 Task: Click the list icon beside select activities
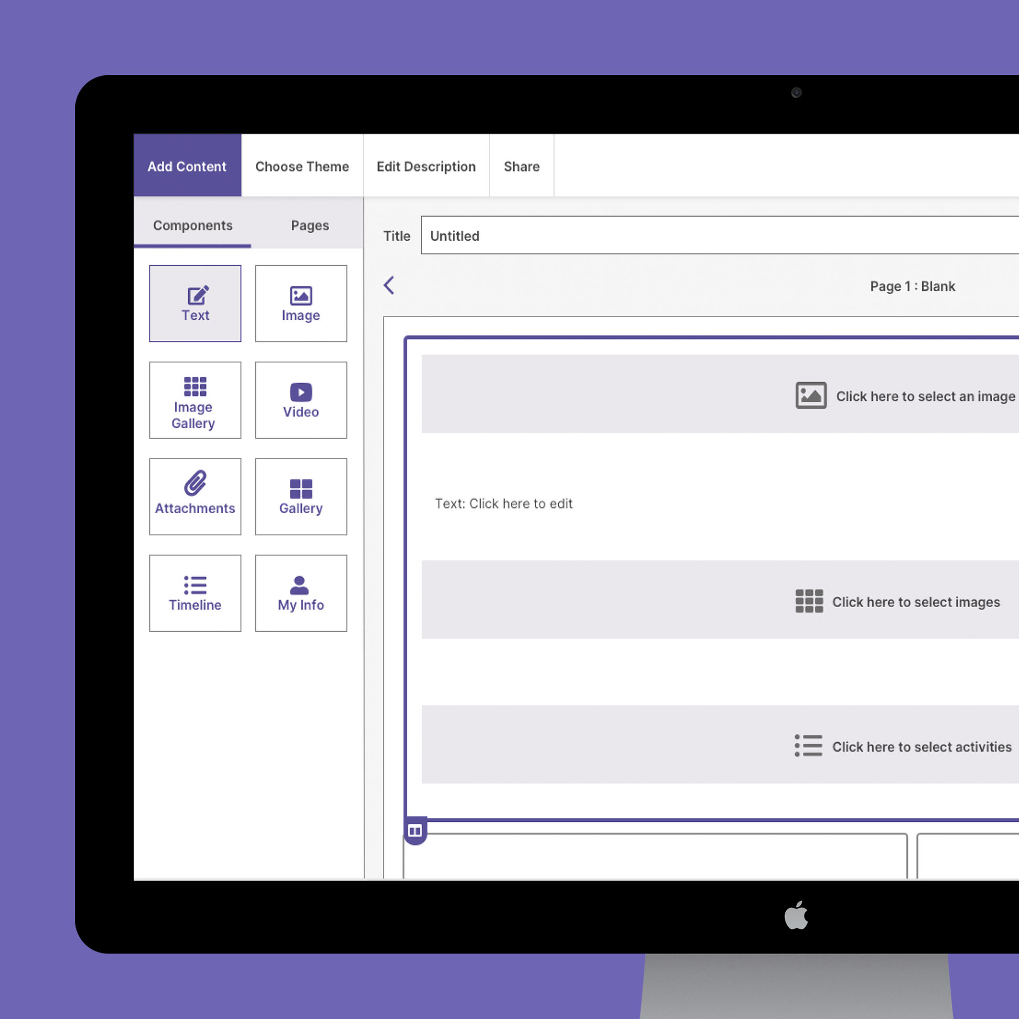[x=809, y=746]
